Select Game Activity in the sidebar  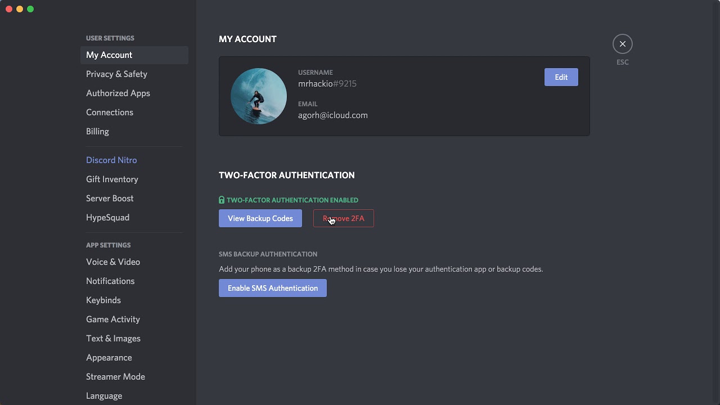pos(134,319)
